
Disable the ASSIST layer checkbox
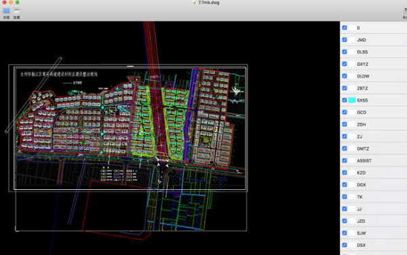tap(345, 161)
